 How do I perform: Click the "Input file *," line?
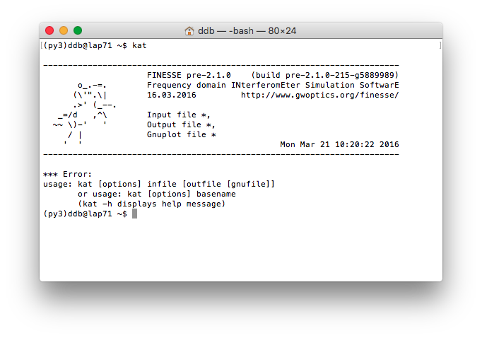(179, 115)
